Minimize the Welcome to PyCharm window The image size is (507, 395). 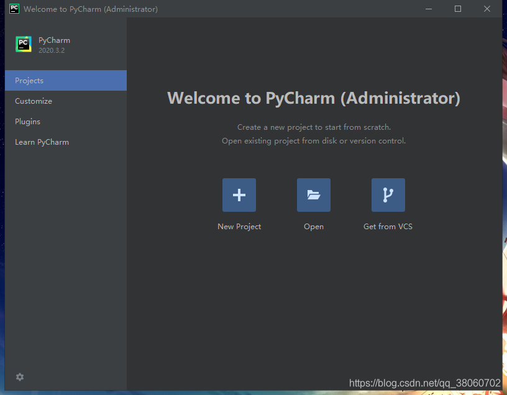click(x=429, y=9)
